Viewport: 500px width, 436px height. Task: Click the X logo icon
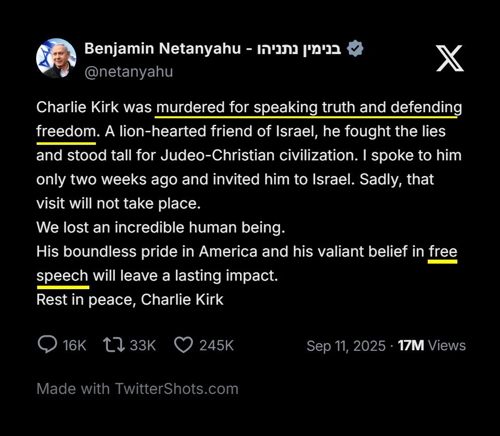pos(449,58)
